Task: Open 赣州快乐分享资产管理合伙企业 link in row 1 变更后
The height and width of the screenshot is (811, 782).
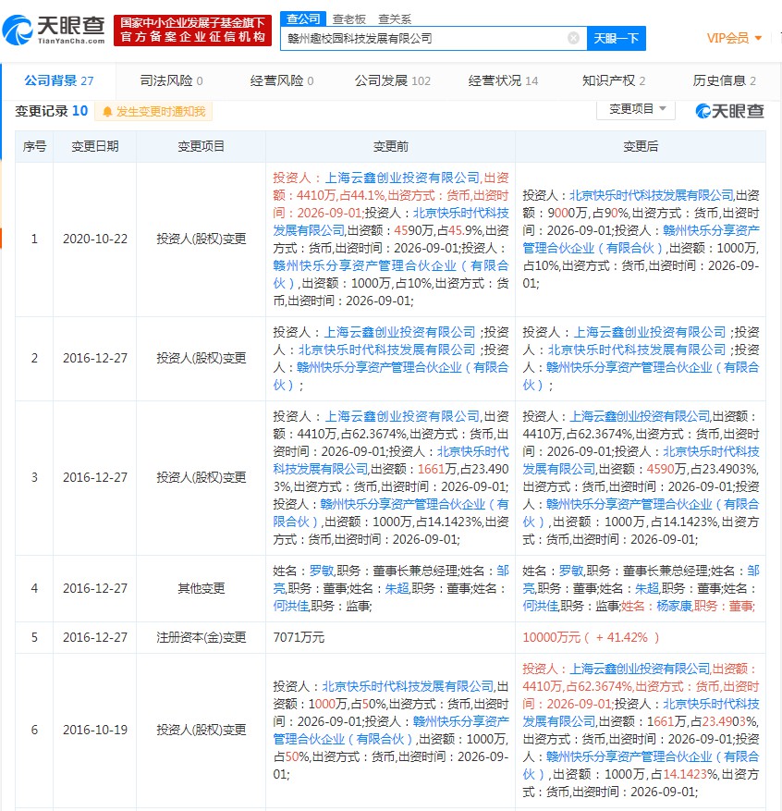Action: click(641, 239)
